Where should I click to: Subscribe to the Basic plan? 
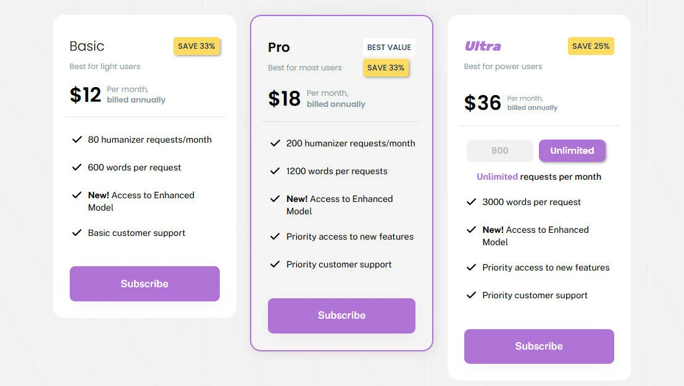pyautogui.click(x=144, y=283)
